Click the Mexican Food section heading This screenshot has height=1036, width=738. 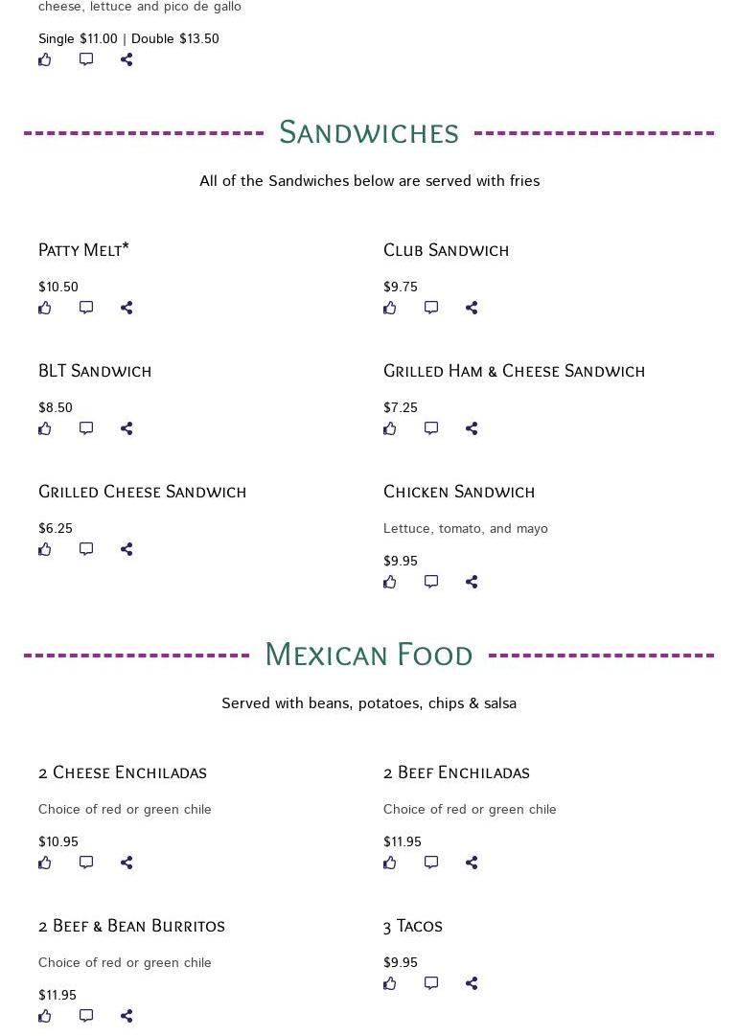click(369, 655)
